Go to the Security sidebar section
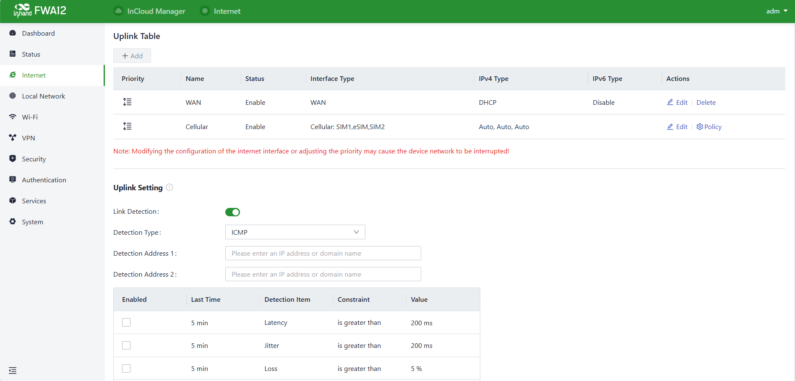The image size is (795, 381). [x=34, y=159]
